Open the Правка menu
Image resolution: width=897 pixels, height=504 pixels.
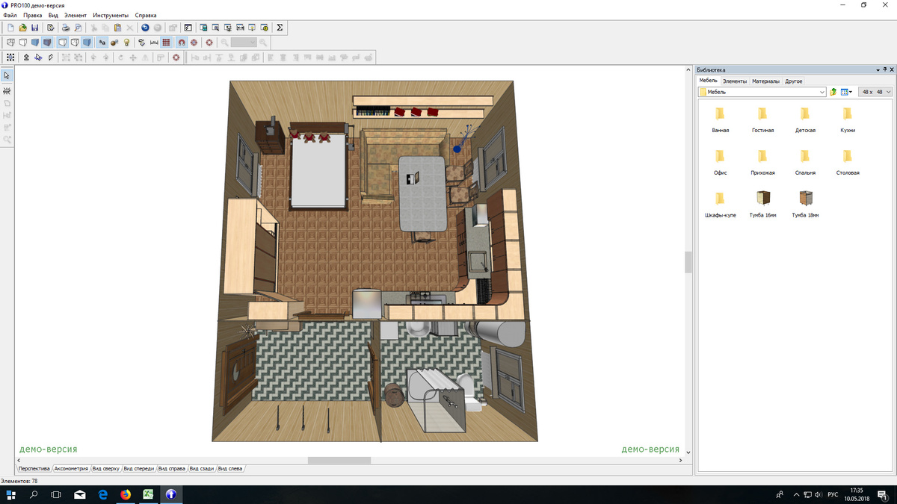(x=33, y=15)
